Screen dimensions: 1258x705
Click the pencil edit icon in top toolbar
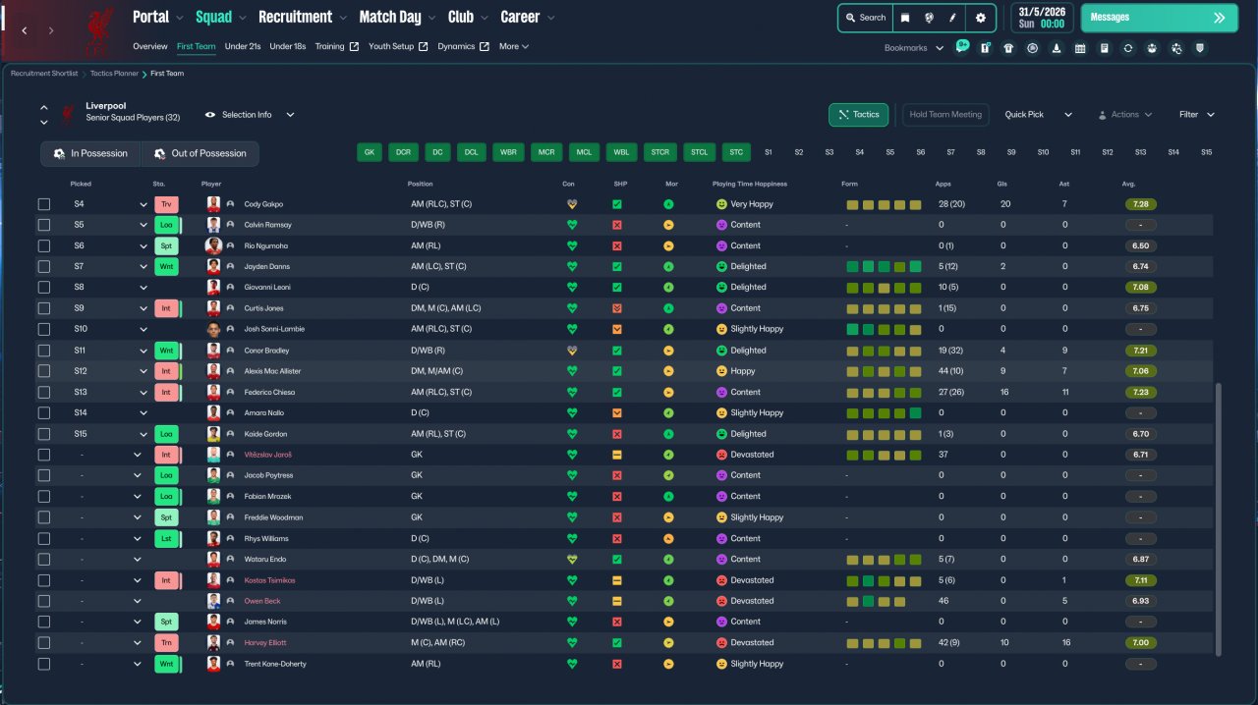(x=952, y=18)
